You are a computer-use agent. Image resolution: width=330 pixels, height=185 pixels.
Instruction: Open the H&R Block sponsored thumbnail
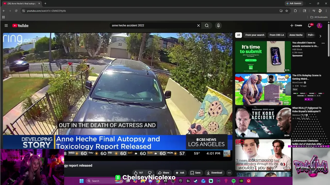tap(263, 57)
